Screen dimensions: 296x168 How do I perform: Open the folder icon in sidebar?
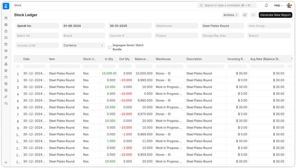(x=6, y=77)
